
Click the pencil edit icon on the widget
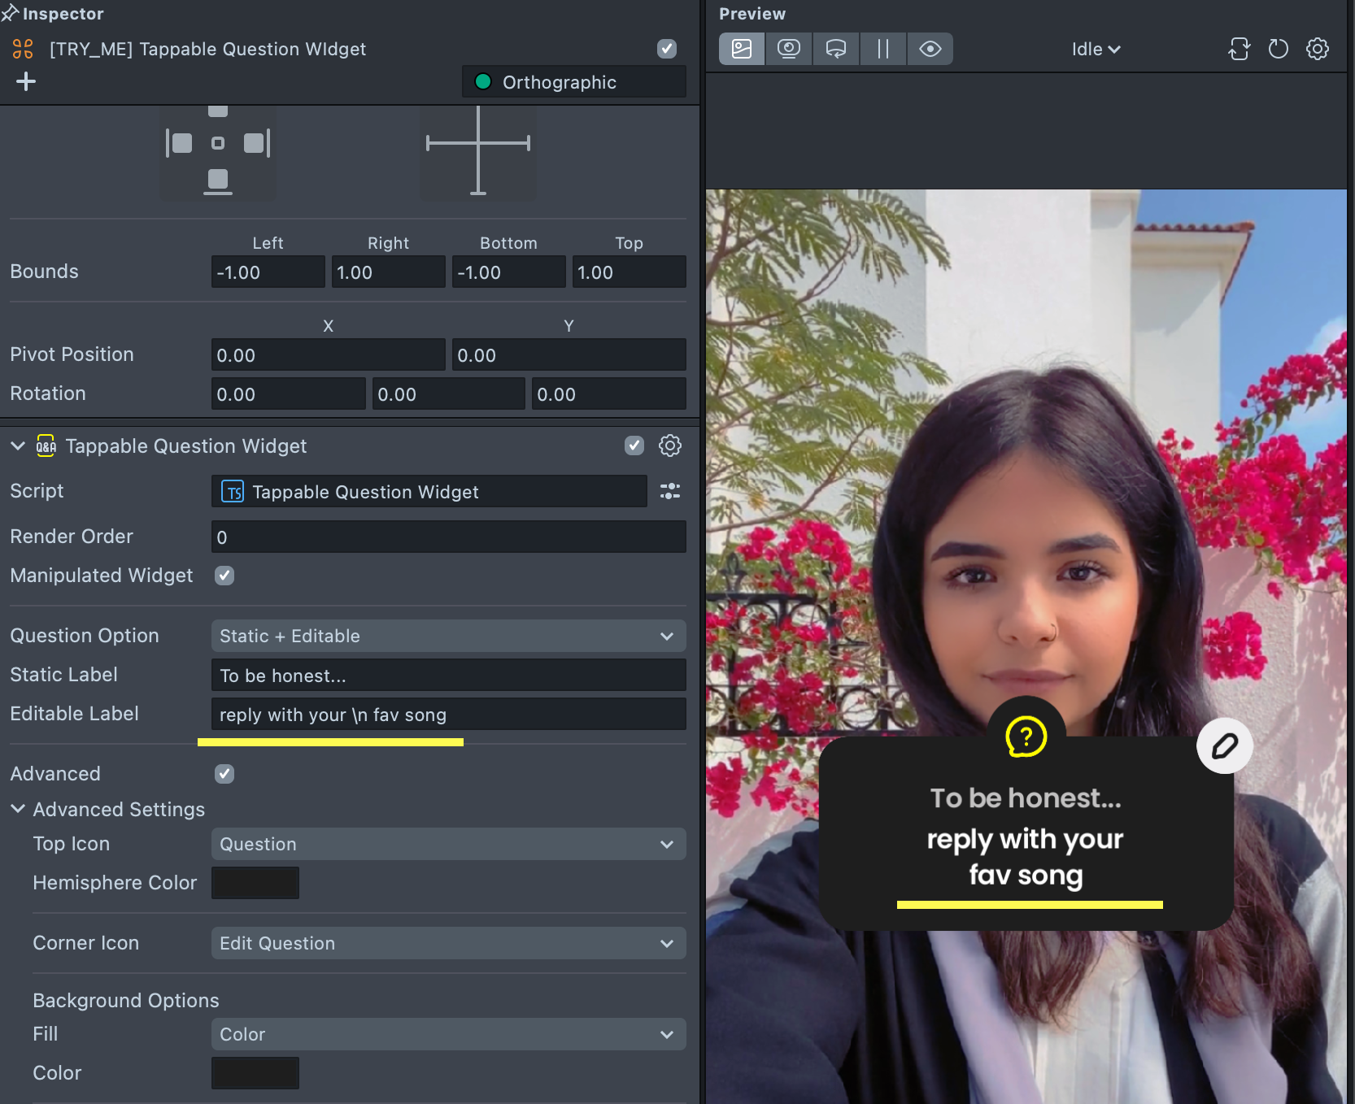tap(1224, 745)
